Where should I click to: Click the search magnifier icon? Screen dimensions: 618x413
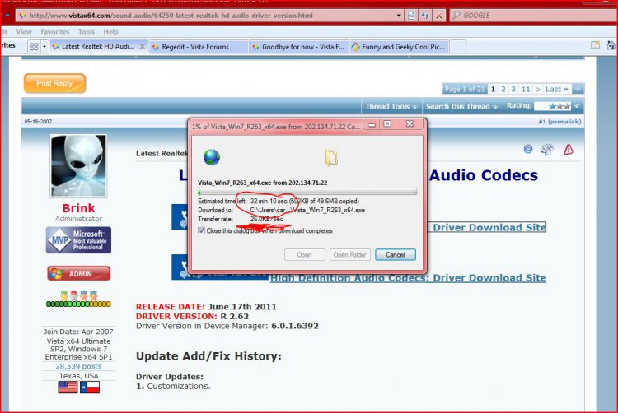[456, 15]
